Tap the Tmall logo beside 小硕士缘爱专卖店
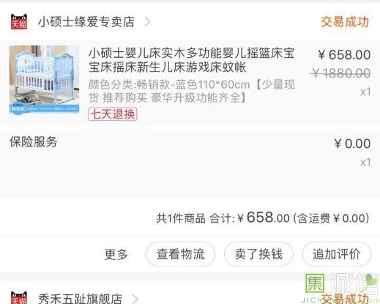The image size is (380, 304). [x=19, y=22]
